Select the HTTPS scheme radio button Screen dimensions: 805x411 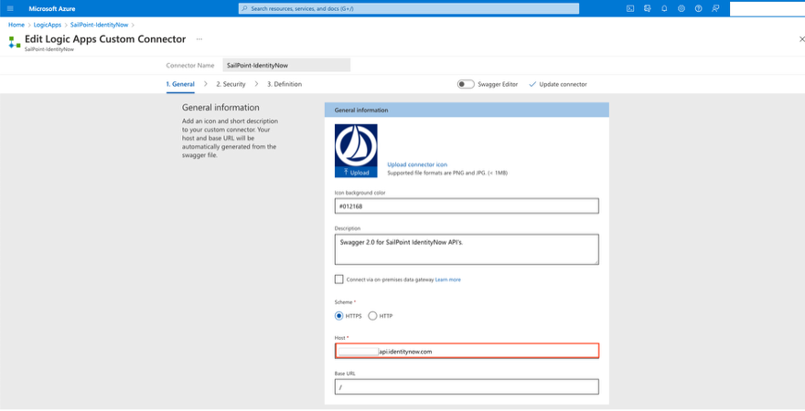point(338,316)
